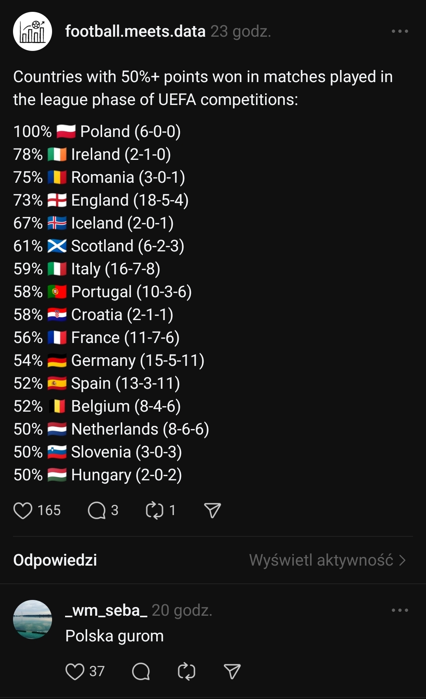Open the football.meets.data username link
The image size is (426, 699).
click(135, 31)
